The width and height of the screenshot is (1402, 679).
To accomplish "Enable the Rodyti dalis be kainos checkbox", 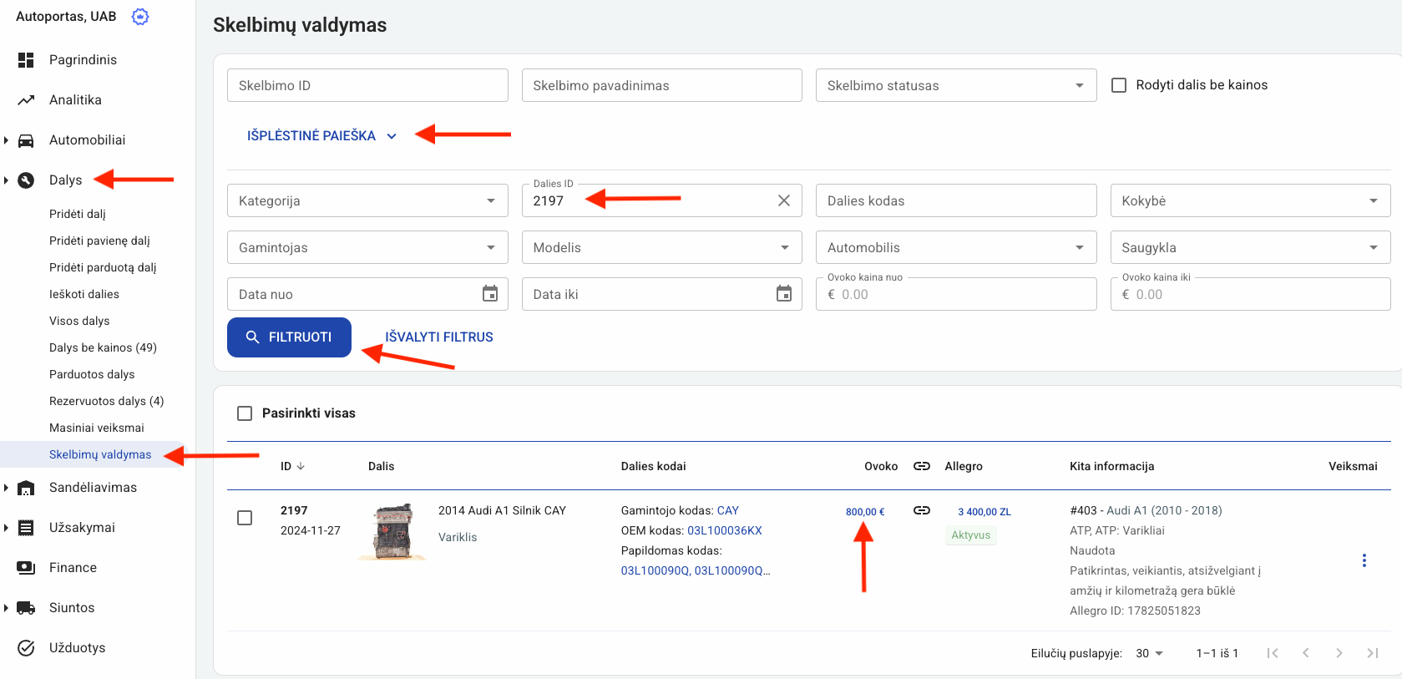I will (1119, 85).
